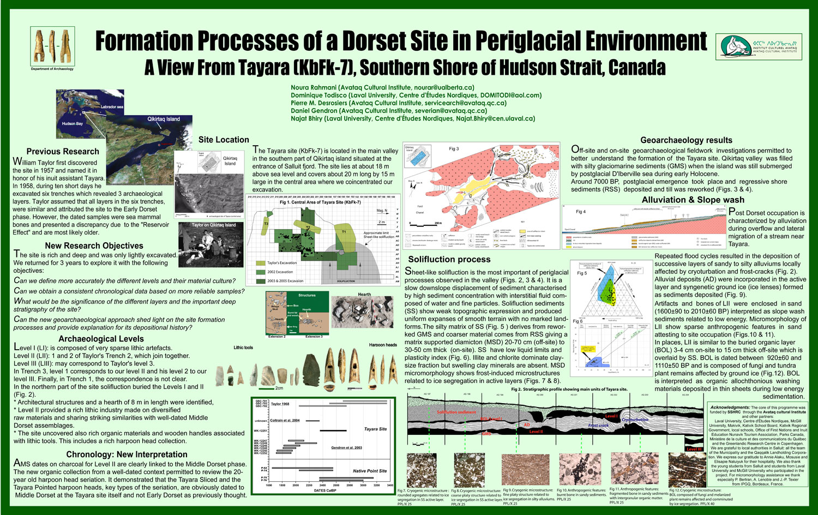Image resolution: width=818 pixels, height=515 pixels.
Task: Click the 'Cryoturbation' label on the profile
Action: 635,420
